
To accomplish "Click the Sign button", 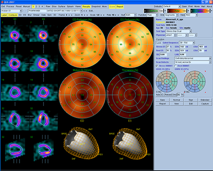I will 191,100.
